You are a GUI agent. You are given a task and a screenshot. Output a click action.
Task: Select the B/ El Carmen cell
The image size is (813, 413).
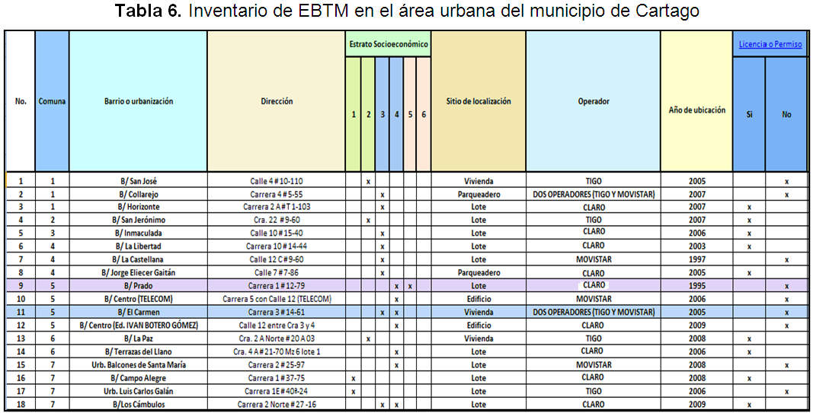pyautogui.click(x=139, y=313)
